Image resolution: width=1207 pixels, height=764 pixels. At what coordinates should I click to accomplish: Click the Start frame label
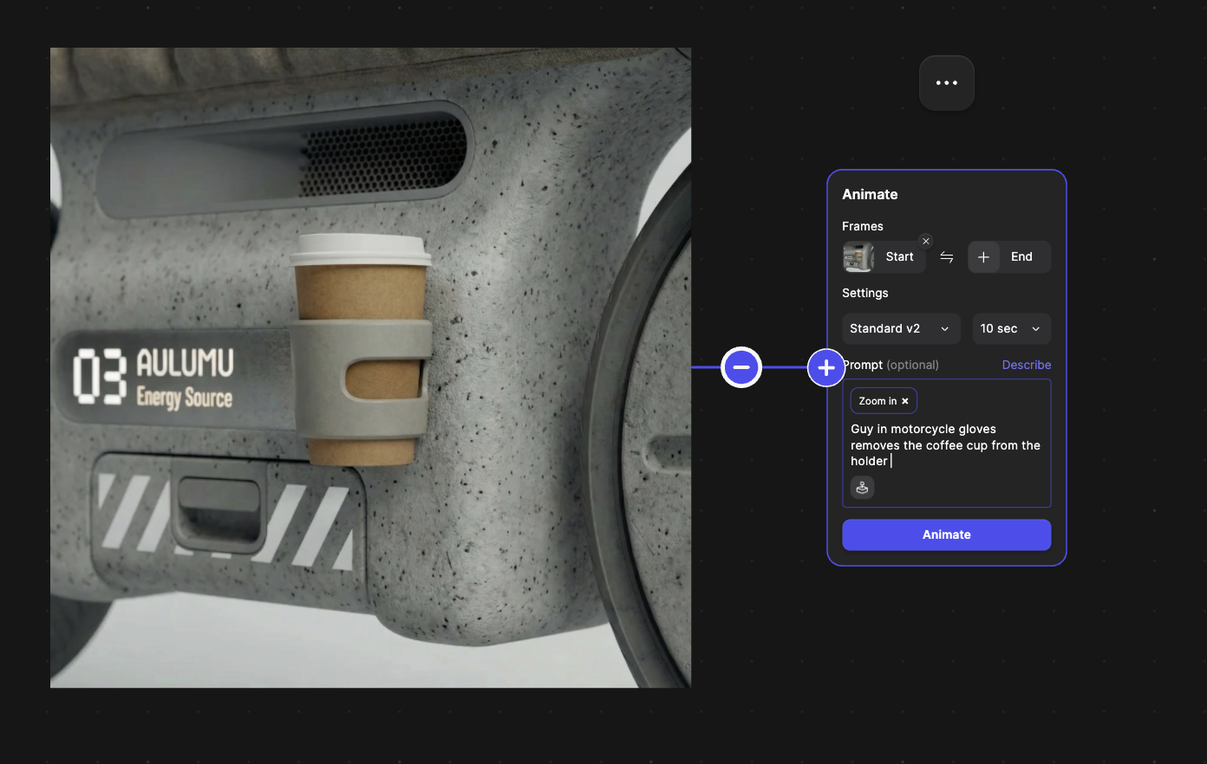[899, 257]
